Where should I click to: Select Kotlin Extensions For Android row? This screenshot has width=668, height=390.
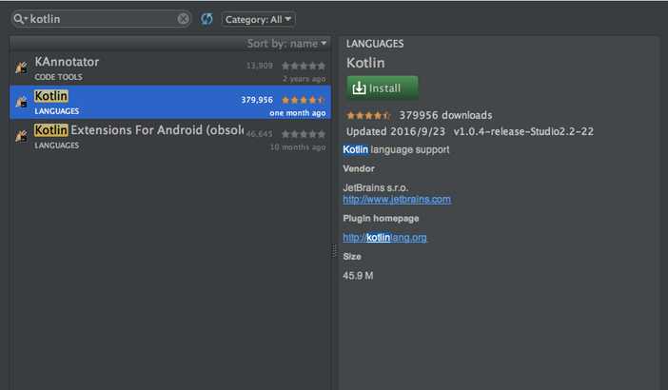pos(170,136)
